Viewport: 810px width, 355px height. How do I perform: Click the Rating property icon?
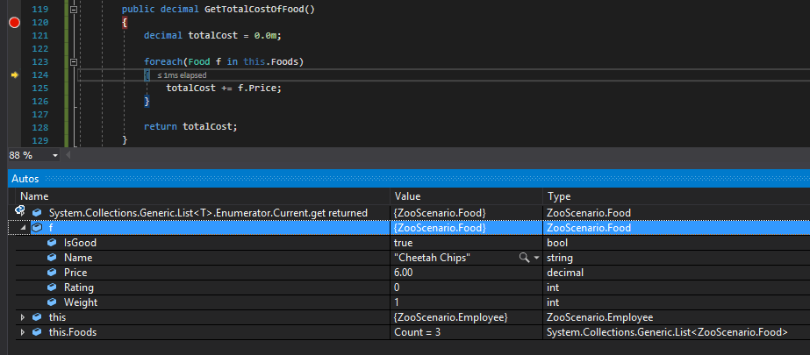click(x=52, y=288)
